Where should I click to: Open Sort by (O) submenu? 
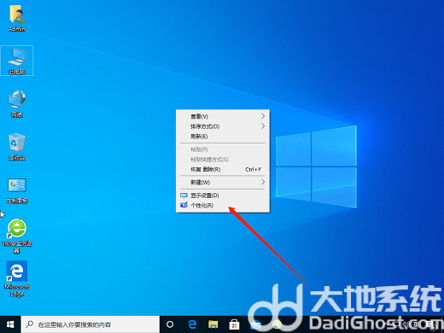click(223, 126)
